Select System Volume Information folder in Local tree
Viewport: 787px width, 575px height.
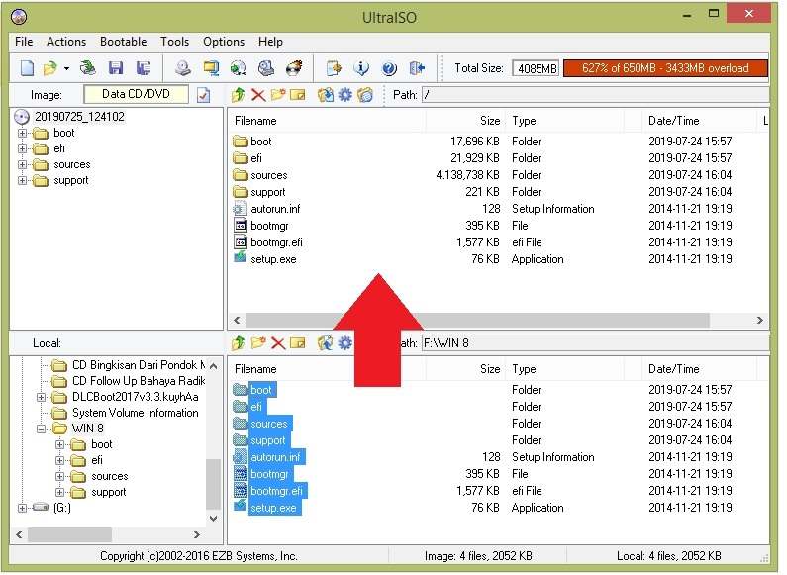(135, 413)
